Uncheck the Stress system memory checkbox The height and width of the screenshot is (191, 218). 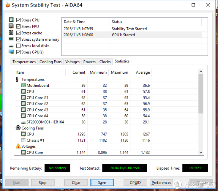(19, 39)
